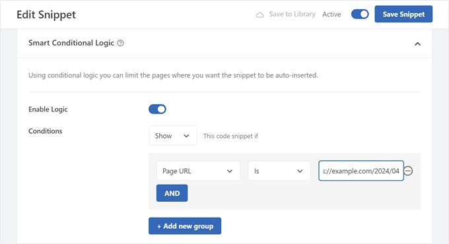The image size is (449, 244).
Task: Click the Conditions label
Action: pos(46,131)
